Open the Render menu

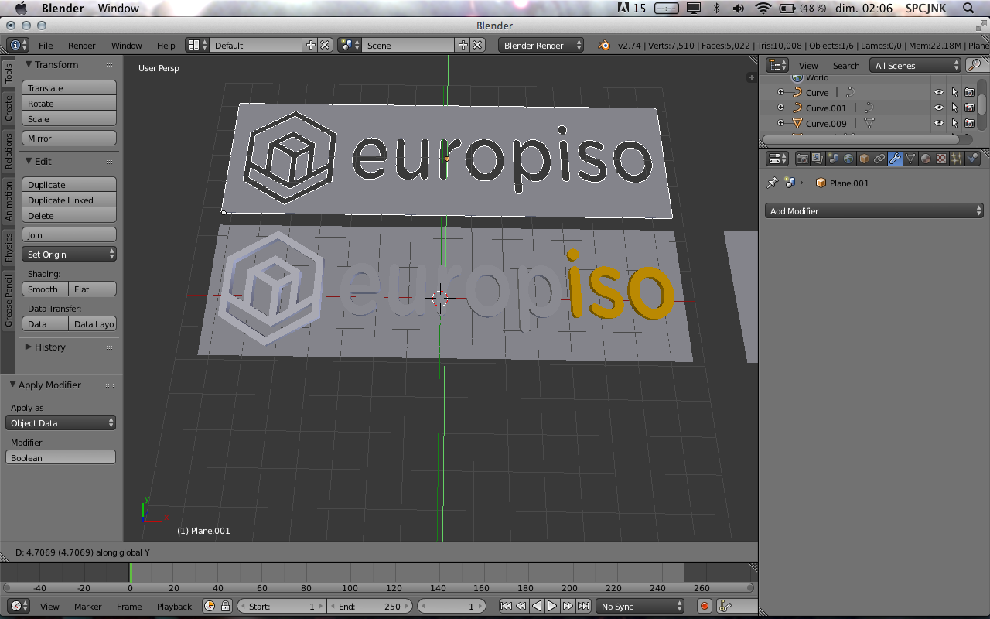click(81, 46)
